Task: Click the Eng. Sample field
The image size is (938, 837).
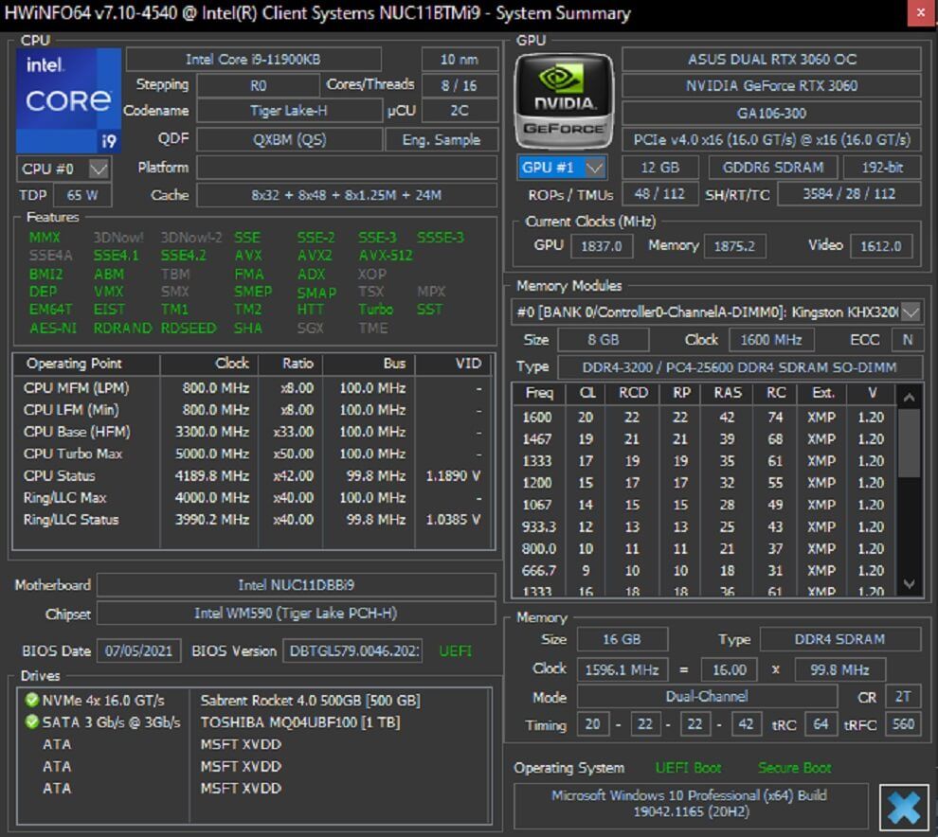Action: click(442, 140)
